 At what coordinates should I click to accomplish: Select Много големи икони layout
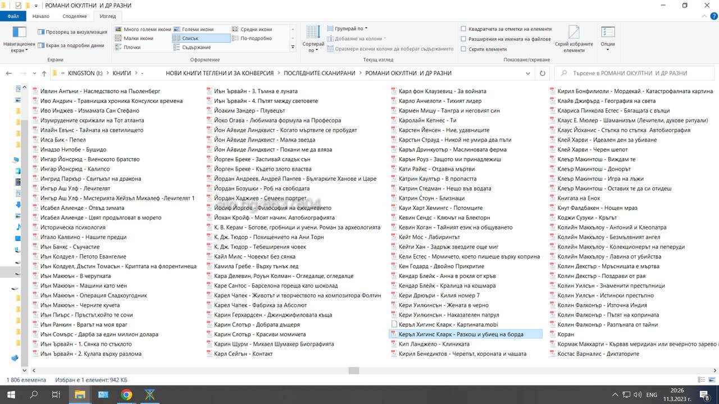[x=143, y=29]
